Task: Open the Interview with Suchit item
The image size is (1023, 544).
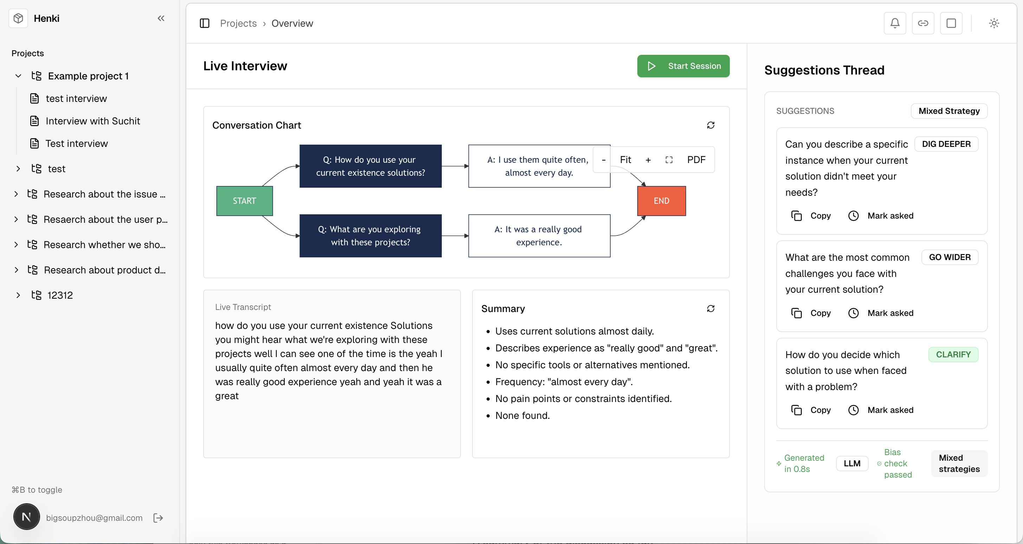Action: (92, 121)
